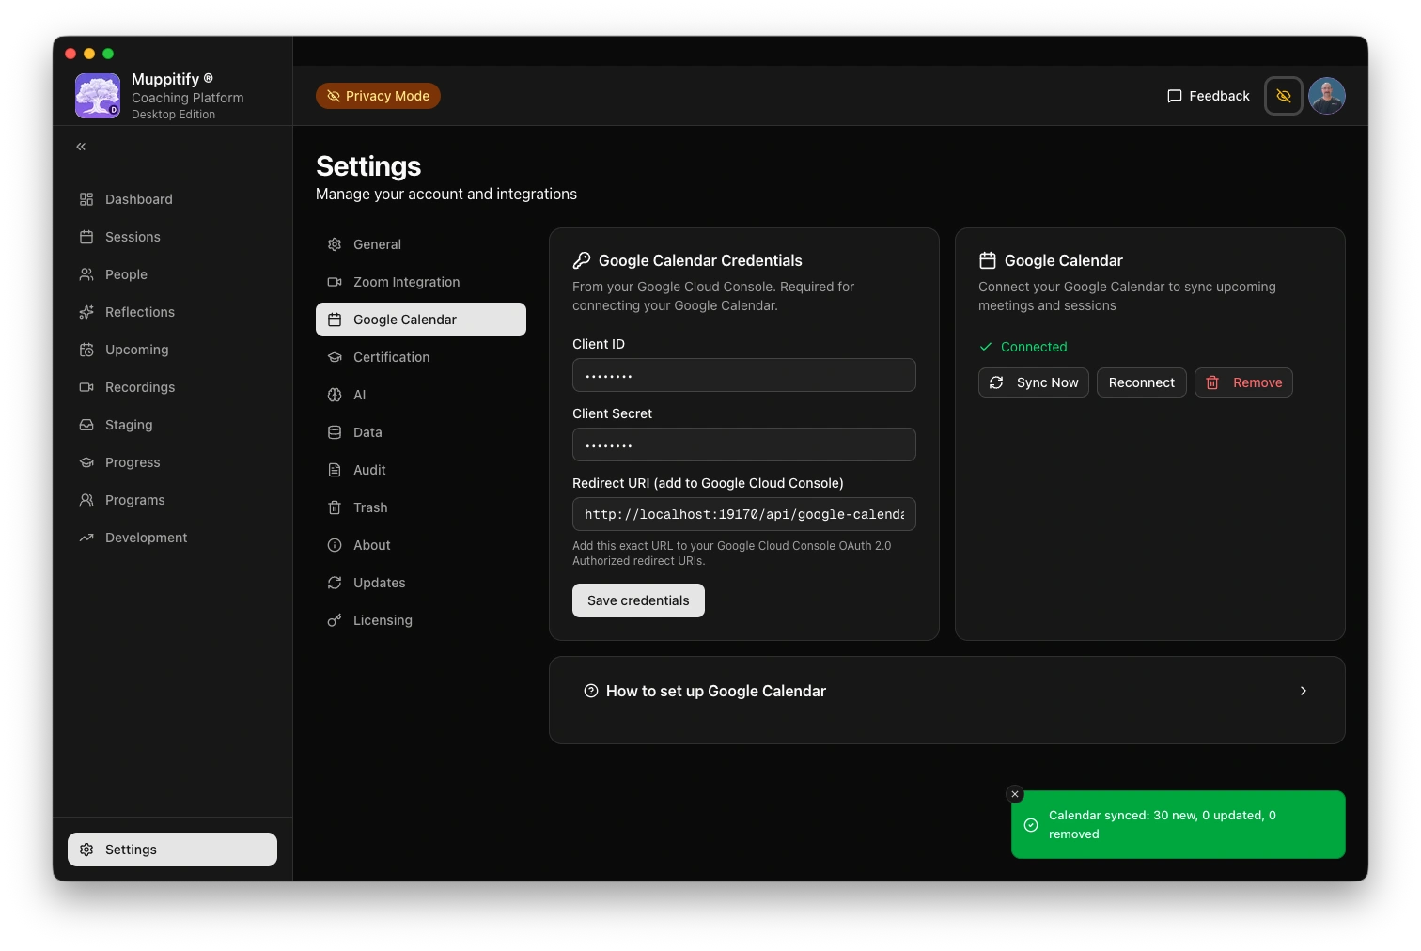This screenshot has height=951, width=1421.
Task: Click into the Client Secret field
Action: [x=743, y=444]
